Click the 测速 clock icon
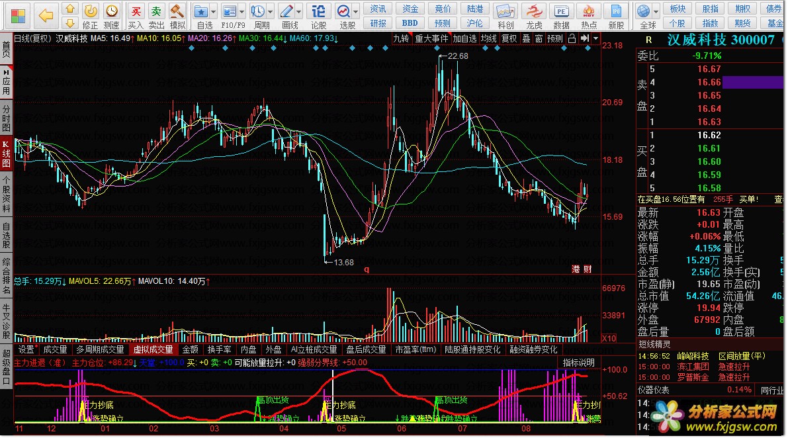Image resolution: width=788 pixels, height=438 pixels. click(112, 11)
